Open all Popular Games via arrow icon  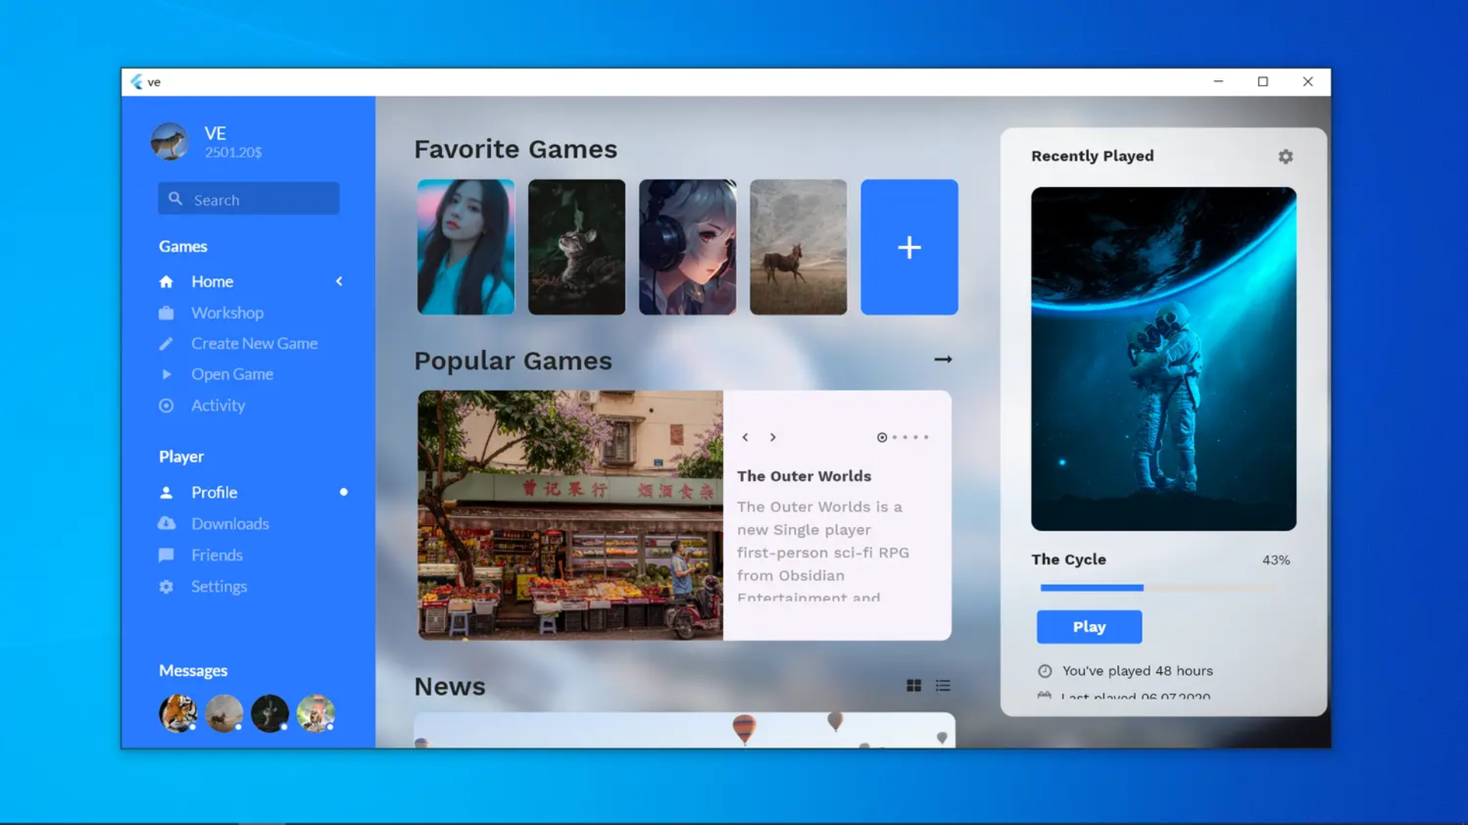pyautogui.click(x=943, y=360)
